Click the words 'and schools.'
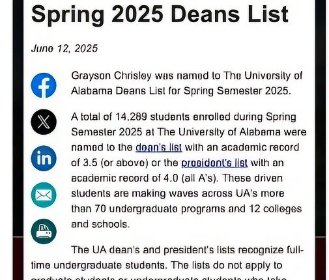Image resolution: width=329 pixels, height=280 pixels. [100, 224]
